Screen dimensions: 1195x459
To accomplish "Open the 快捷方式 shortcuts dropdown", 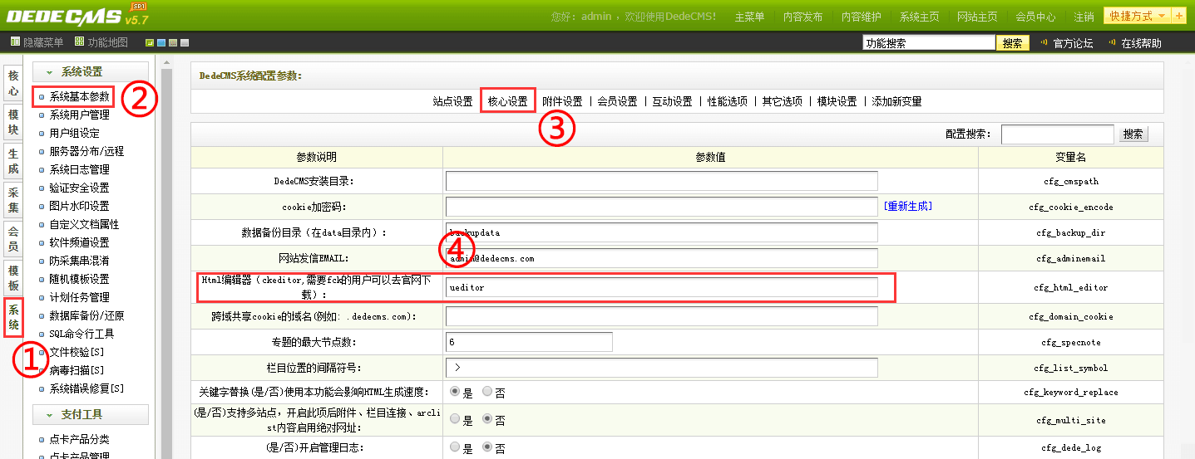I will pyautogui.click(x=1138, y=16).
